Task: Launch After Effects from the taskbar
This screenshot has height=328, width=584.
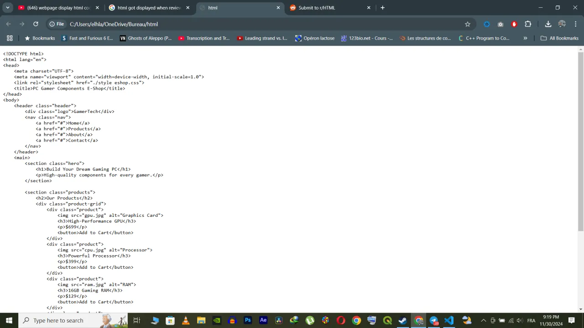Action: [x=263, y=320]
